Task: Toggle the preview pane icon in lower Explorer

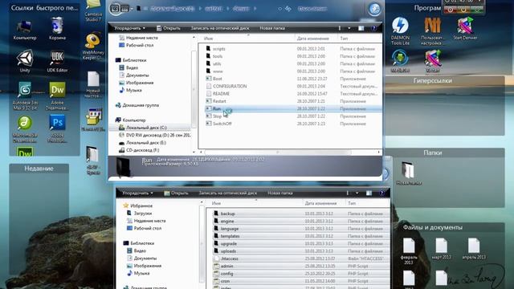Action: click(369, 193)
